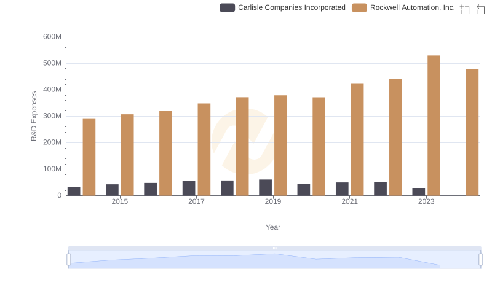Click the Rockwell bar for 2021
492x283 pixels.
click(x=357, y=139)
